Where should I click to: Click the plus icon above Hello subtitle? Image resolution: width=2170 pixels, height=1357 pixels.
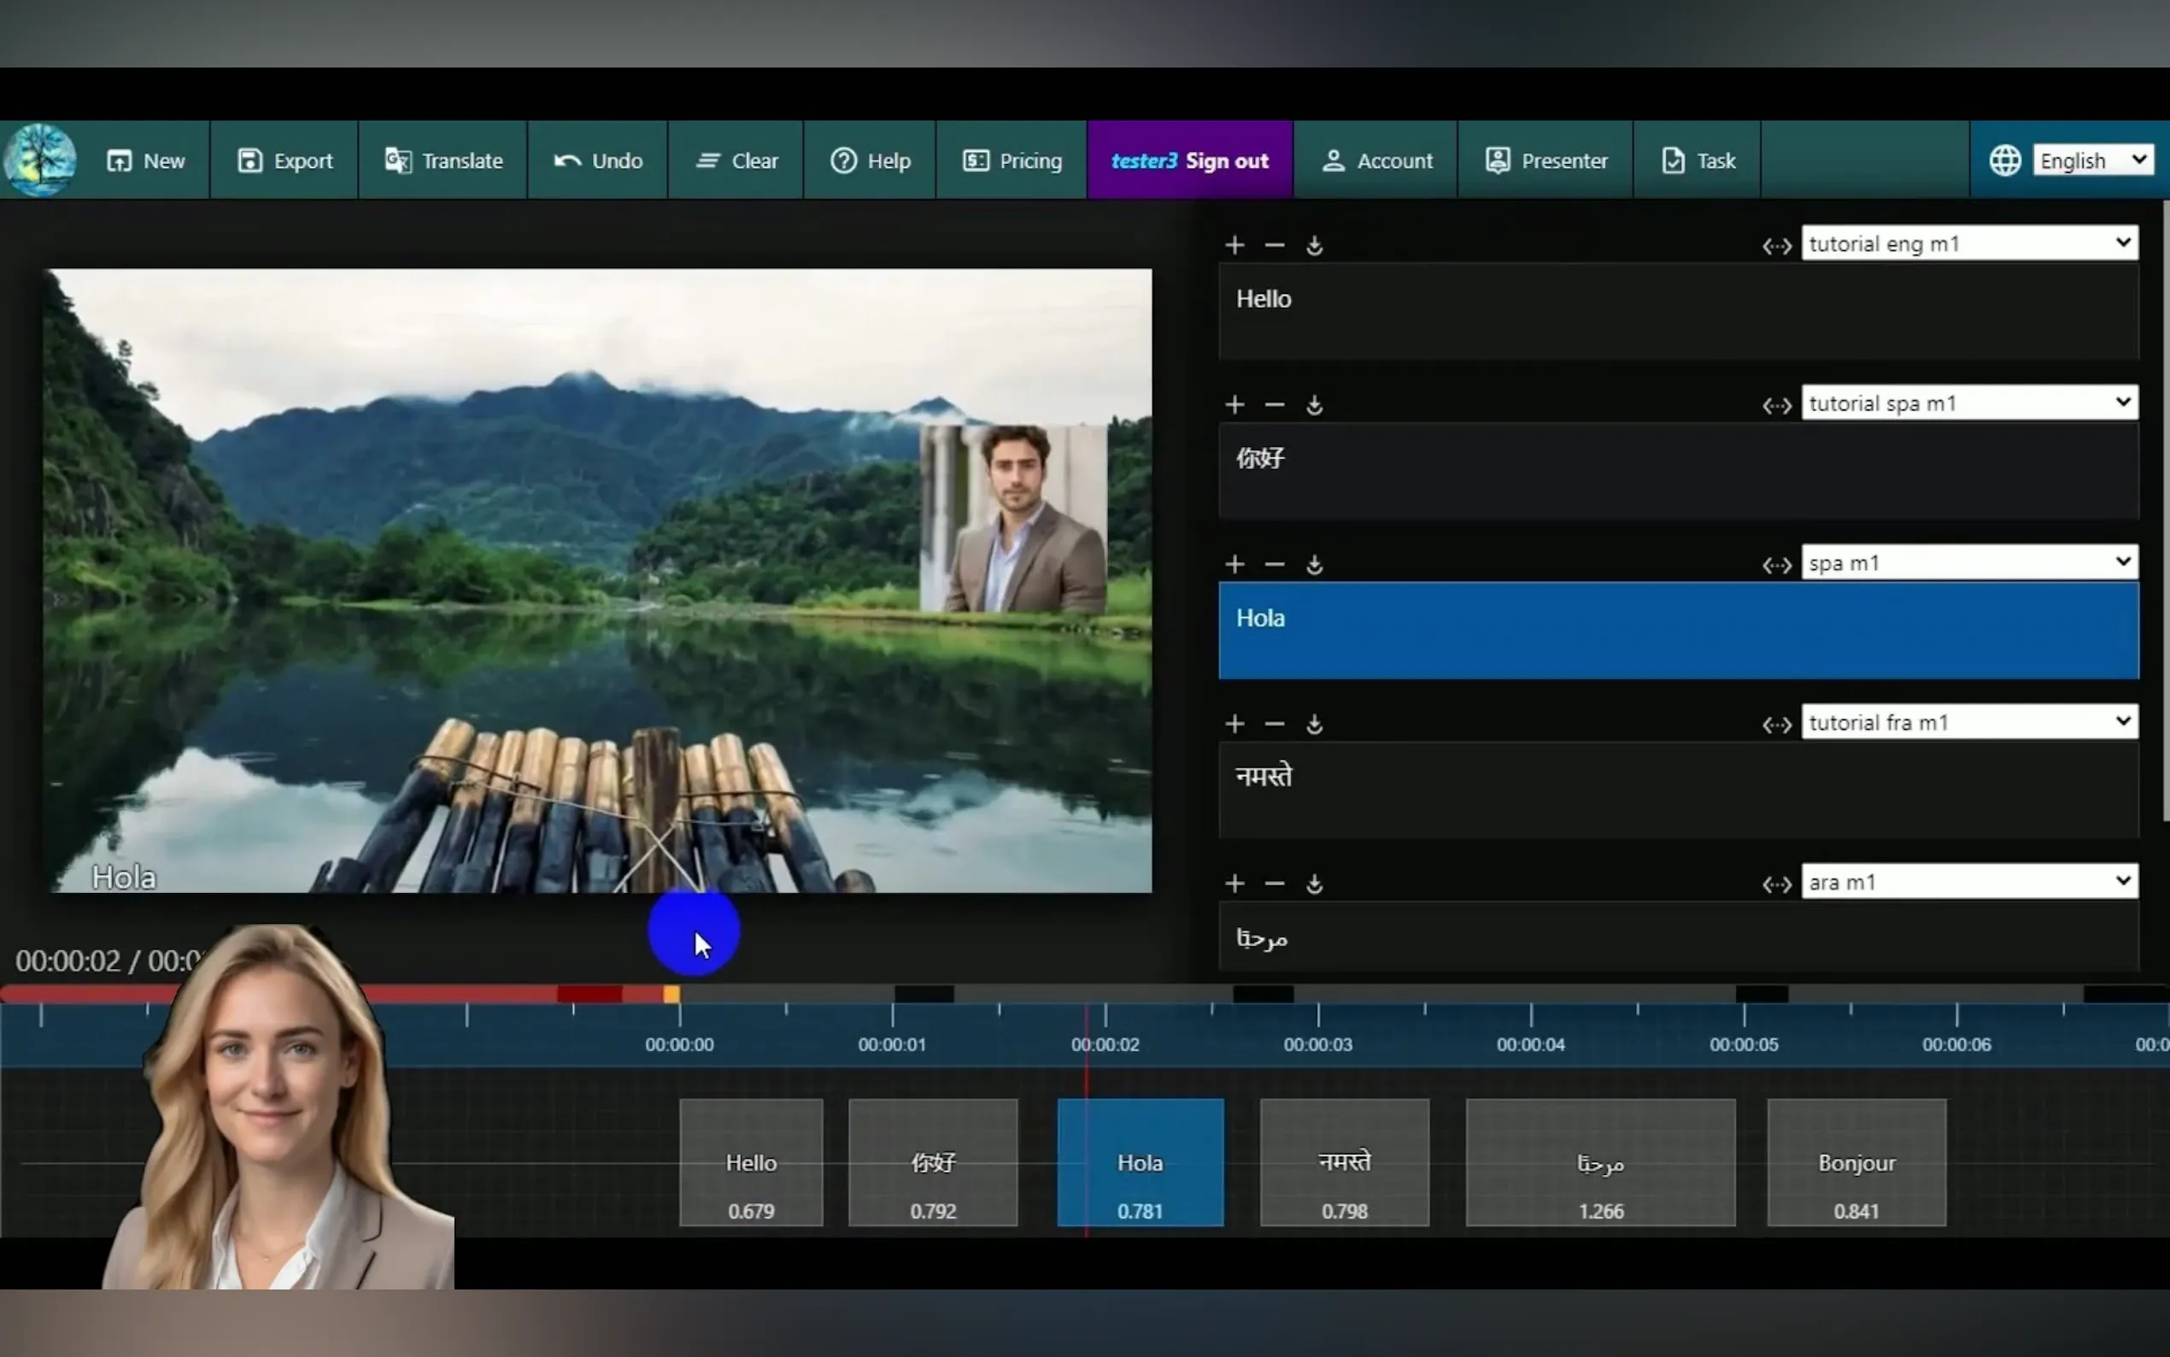[1235, 245]
